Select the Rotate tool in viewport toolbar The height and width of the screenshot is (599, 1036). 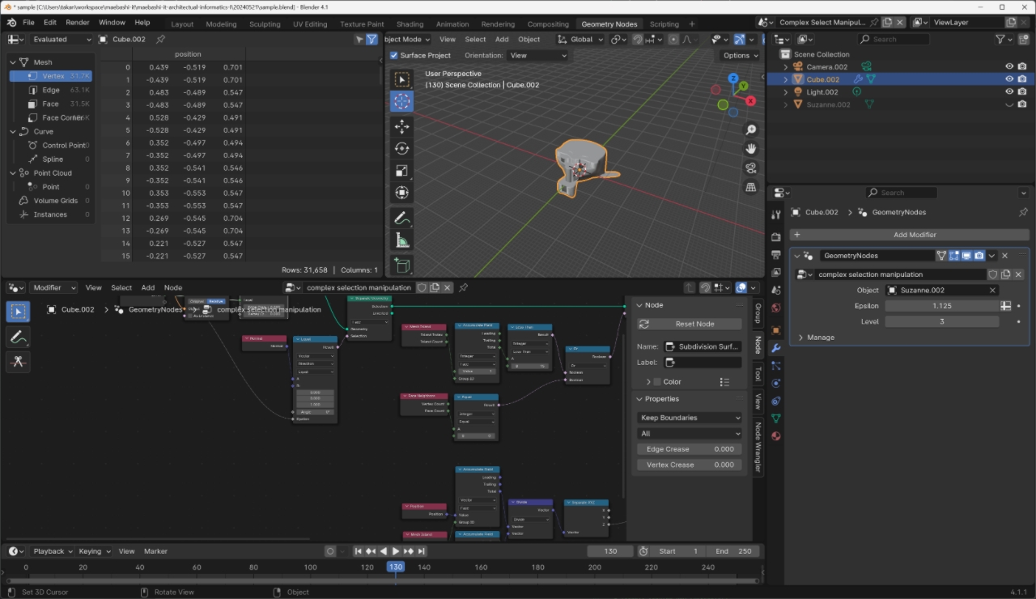pos(402,148)
